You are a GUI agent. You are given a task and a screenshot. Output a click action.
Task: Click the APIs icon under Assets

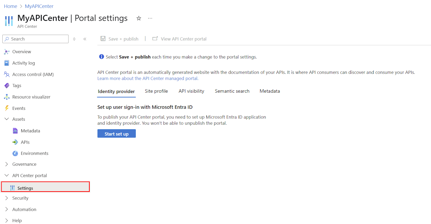[x=15, y=142]
